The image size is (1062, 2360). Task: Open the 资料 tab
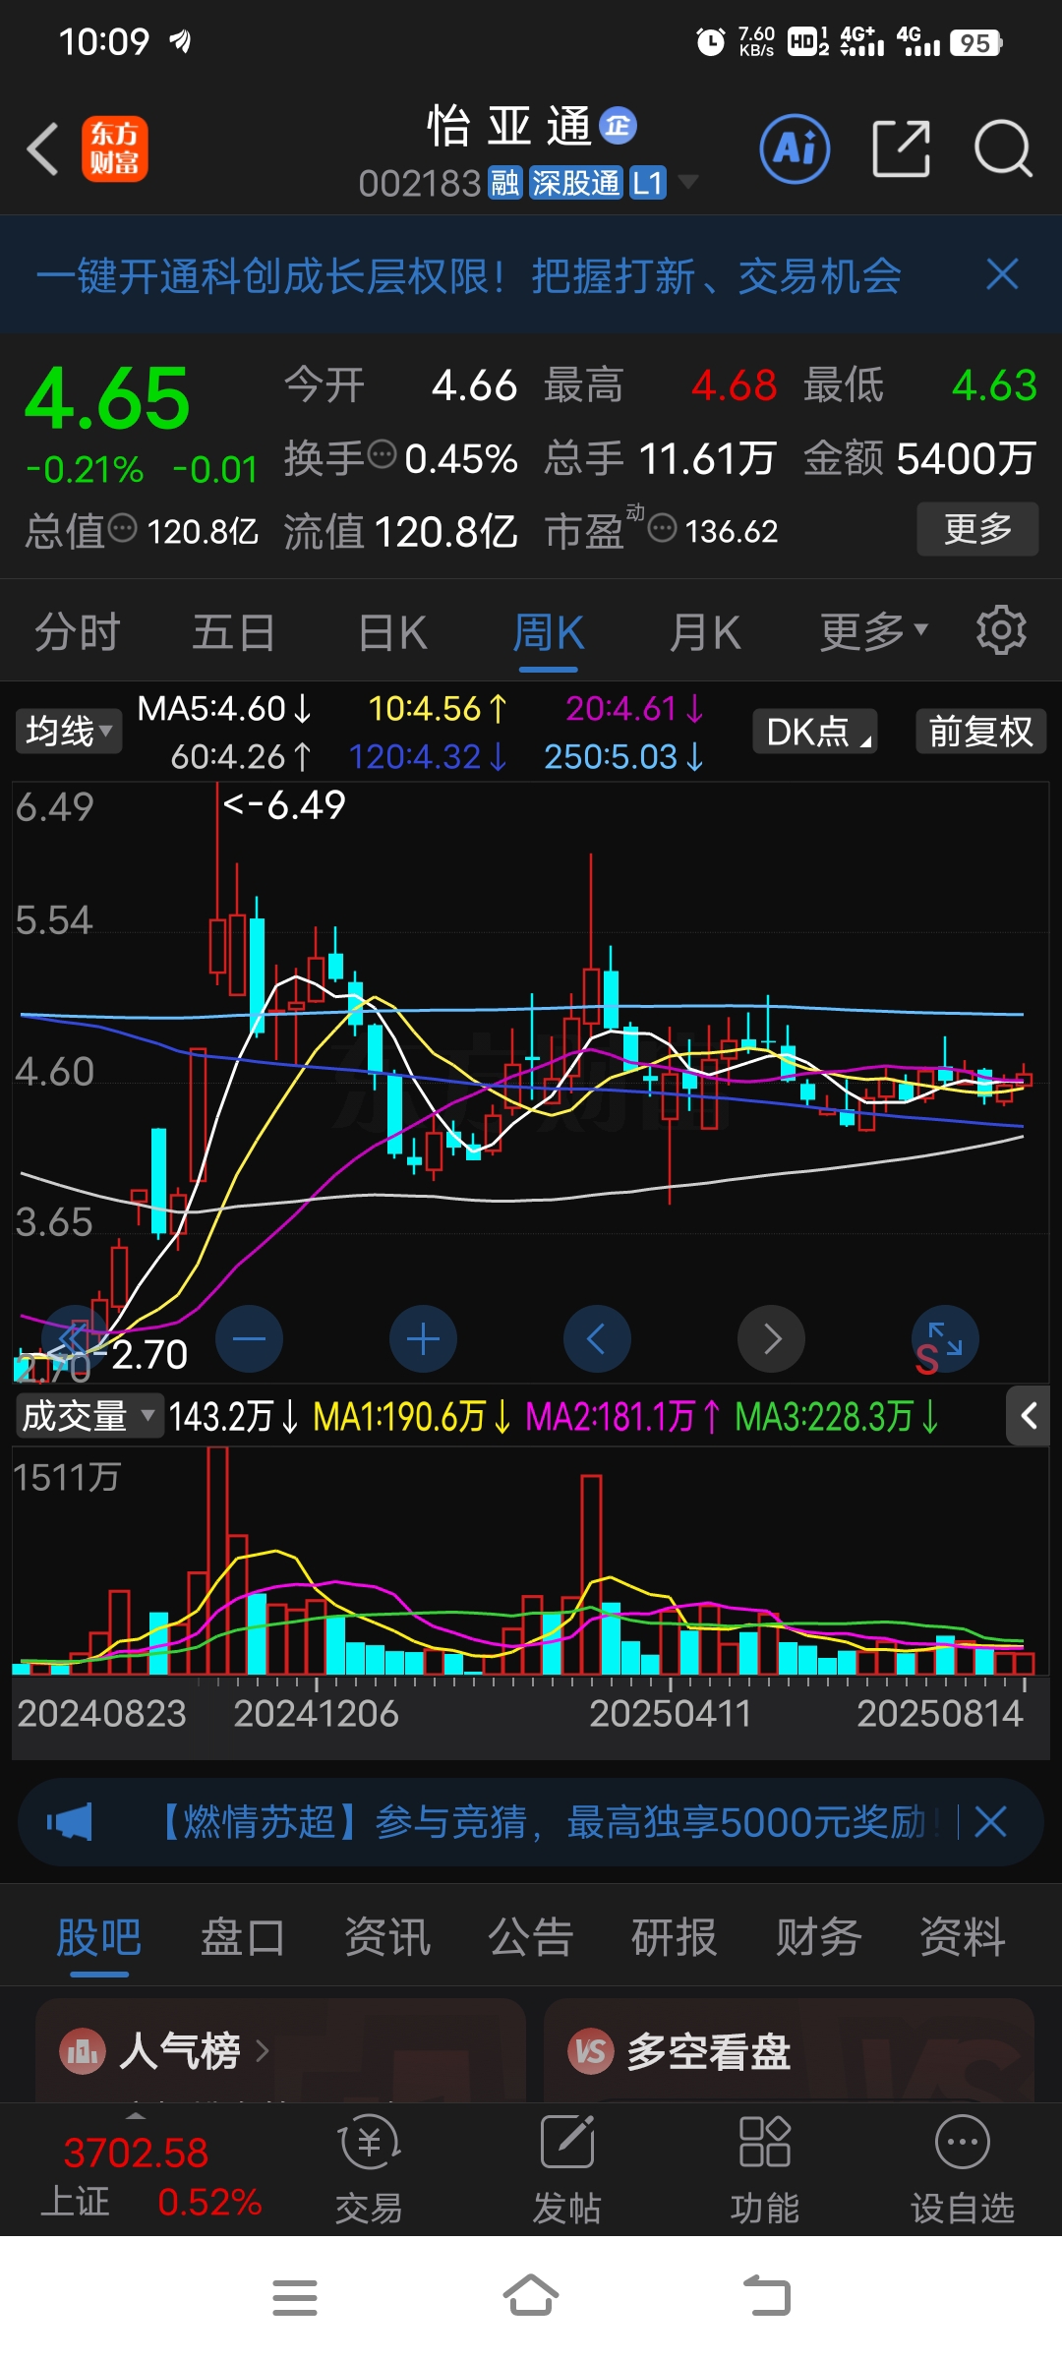click(x=963, y=1938)
